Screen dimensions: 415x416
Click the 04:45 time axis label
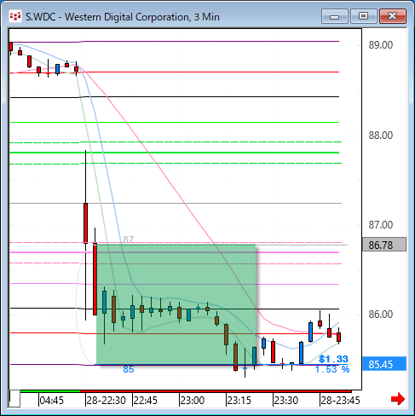tap(52, 401)
